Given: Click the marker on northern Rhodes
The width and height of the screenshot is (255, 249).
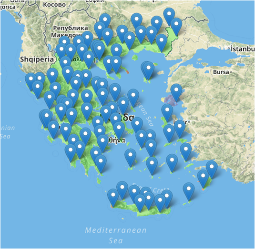Looking at the screenshot, I should click(x=212, y=169).
